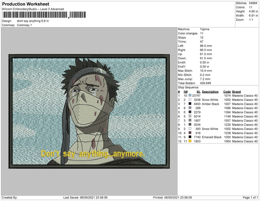The width and height of the screenshot is (260, 201).
Task: Click the 'St.' column header
Action: tap(198, 92)
